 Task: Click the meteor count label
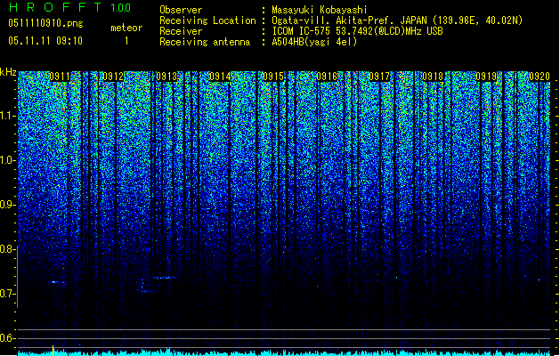click(x=126, y=28)
